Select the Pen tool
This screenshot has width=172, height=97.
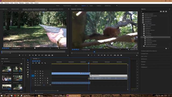click(x=28, y=72)
